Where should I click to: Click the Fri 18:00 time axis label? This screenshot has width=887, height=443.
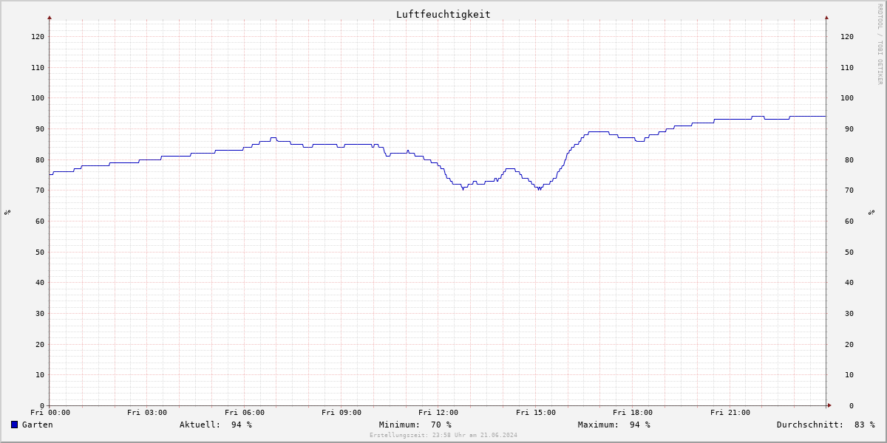click(633, 413)
